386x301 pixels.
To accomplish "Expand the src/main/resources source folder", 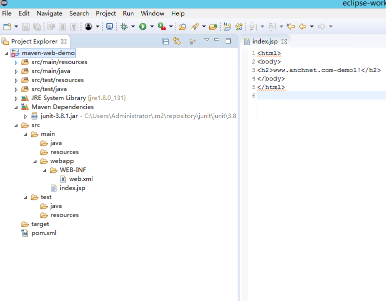I will click(x=16, y=62).
